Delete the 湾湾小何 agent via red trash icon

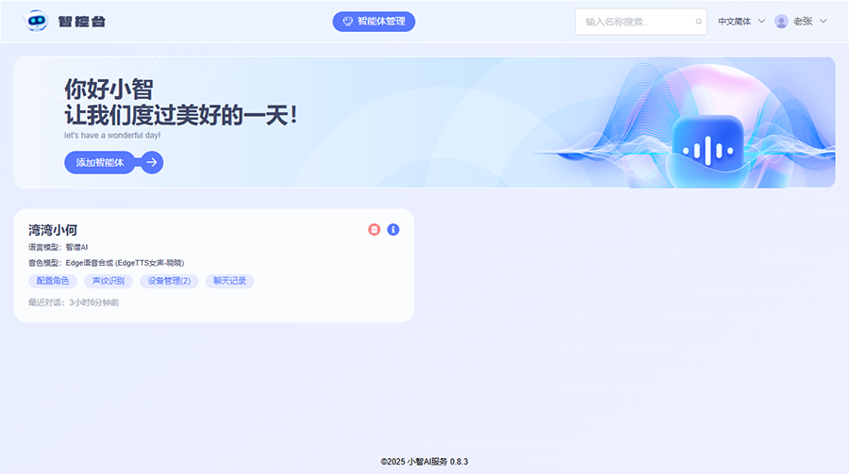pos(375,230)
